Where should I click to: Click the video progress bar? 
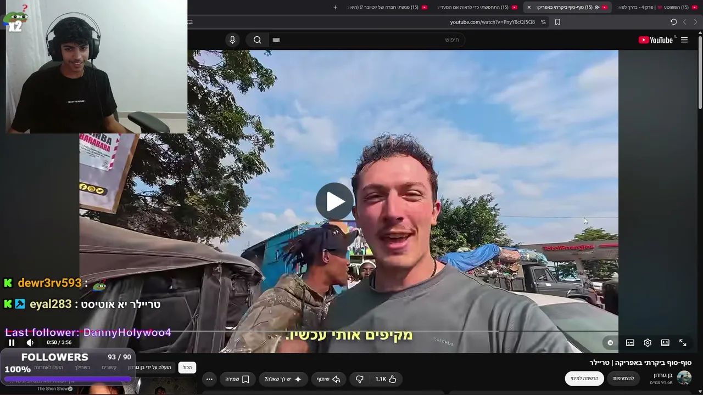pos(349,331)
